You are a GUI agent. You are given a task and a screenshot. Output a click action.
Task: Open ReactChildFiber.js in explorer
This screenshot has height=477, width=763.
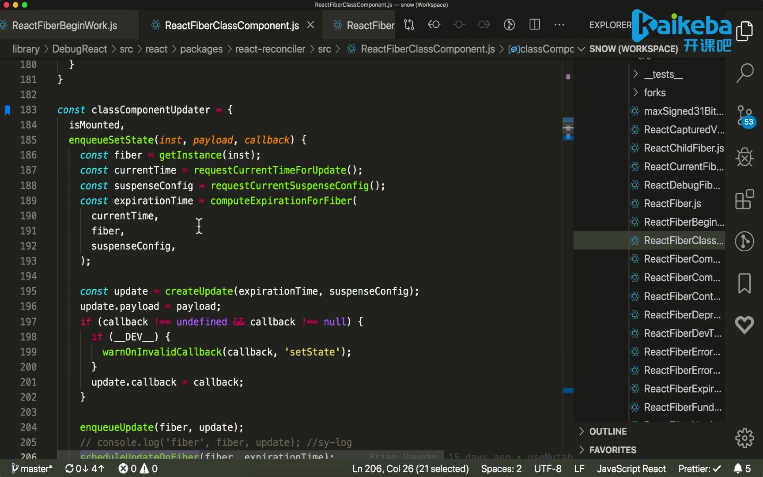677,148
